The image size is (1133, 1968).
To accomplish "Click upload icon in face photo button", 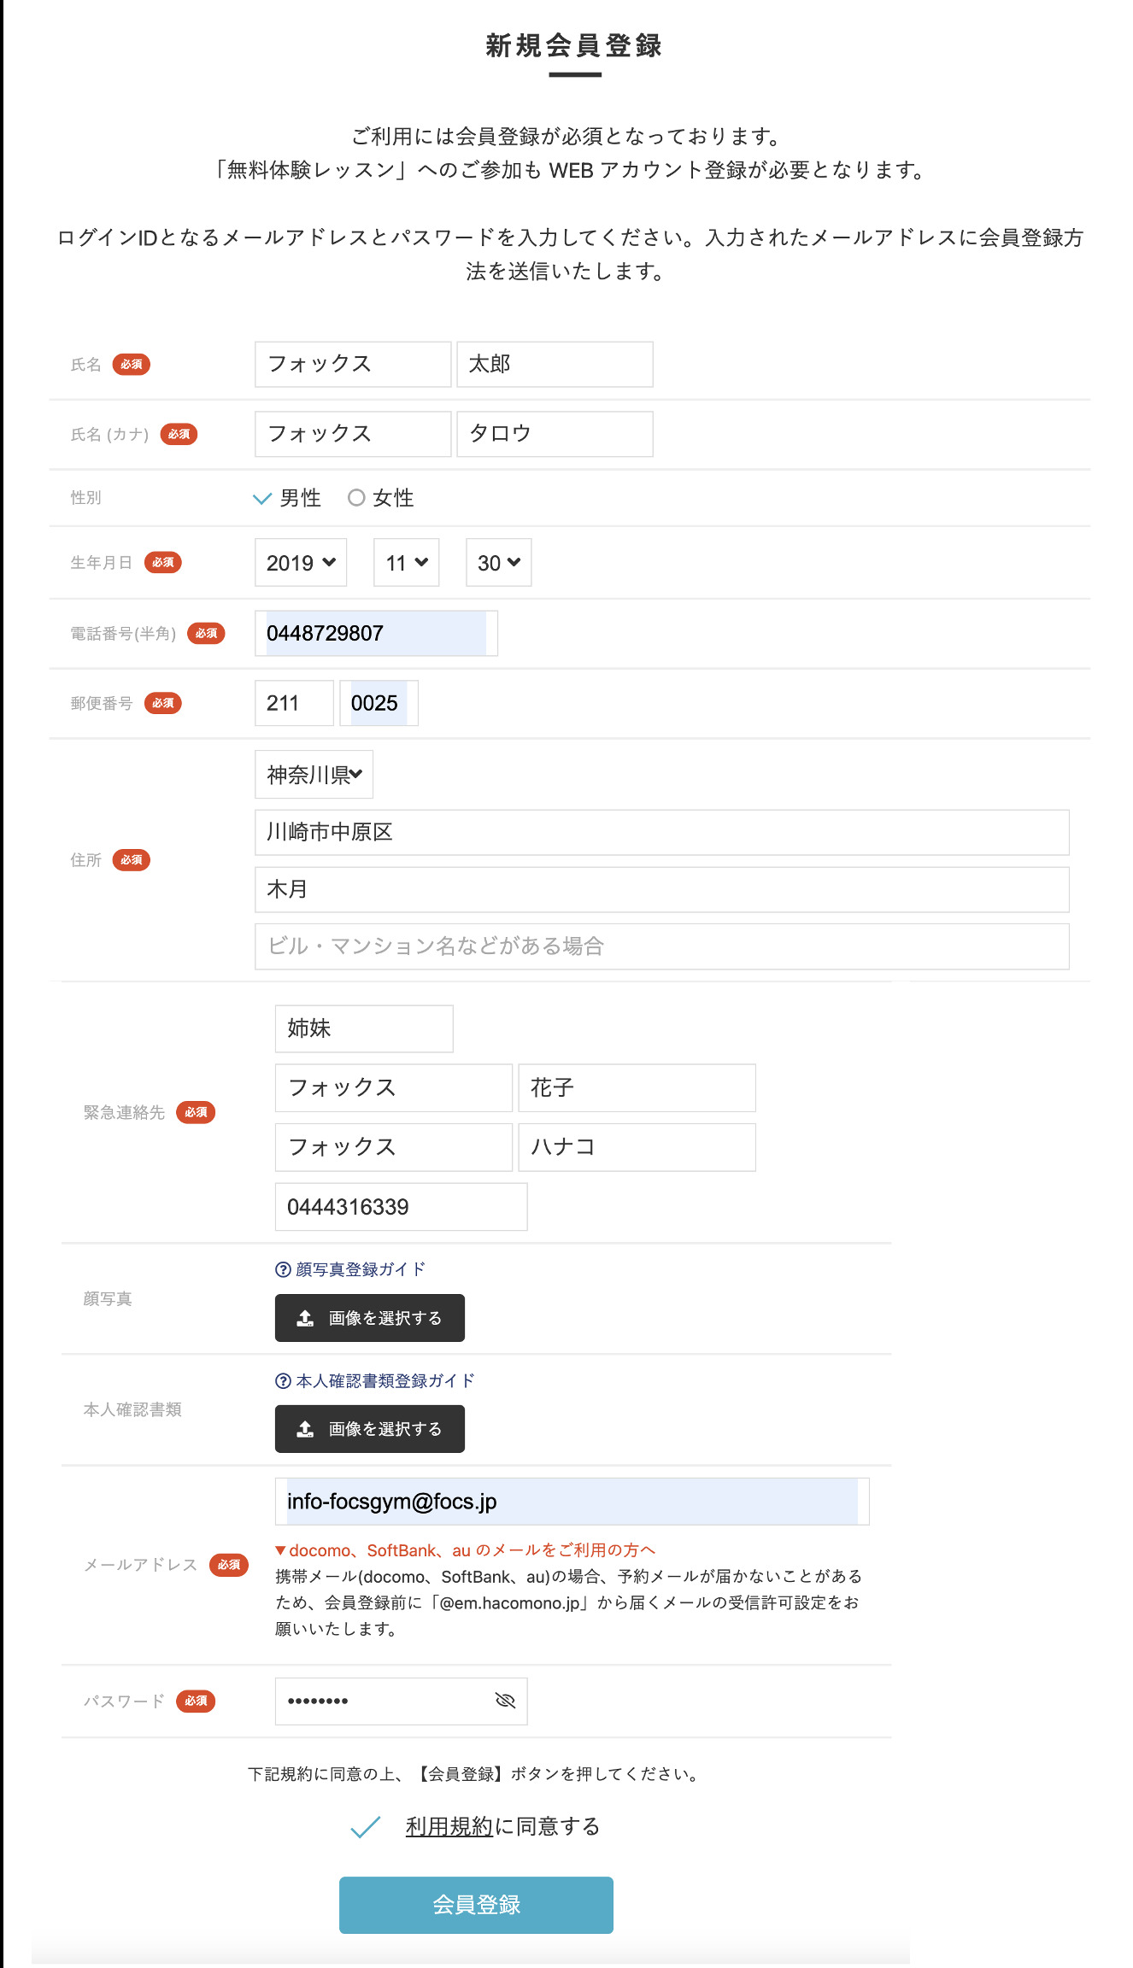I will tap(305, 1319).
